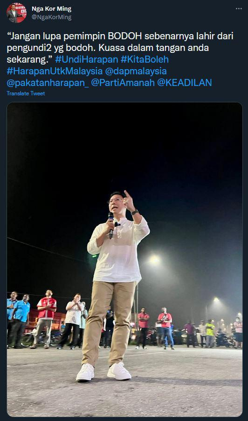Click the bright streetlight glare in photo
This screenshot has height=421, width=248.
click(x=154, y=260)
